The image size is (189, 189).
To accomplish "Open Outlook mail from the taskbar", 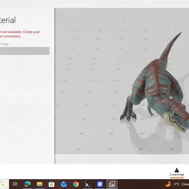I will tap(64, 184).
